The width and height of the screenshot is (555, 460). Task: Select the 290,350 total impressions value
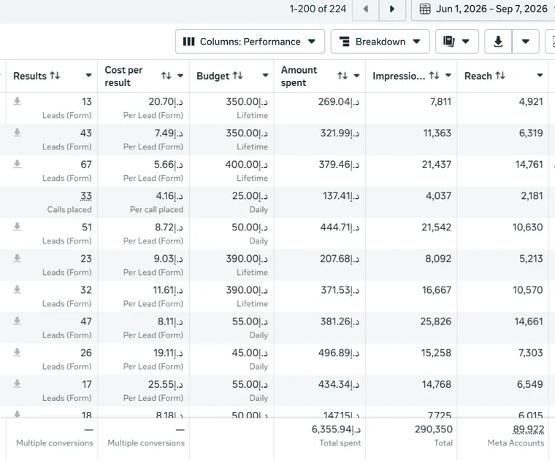click(x=434, y=429)
